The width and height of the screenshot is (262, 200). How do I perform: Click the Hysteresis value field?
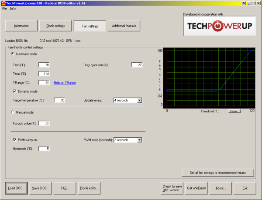[x=44, y=149]
